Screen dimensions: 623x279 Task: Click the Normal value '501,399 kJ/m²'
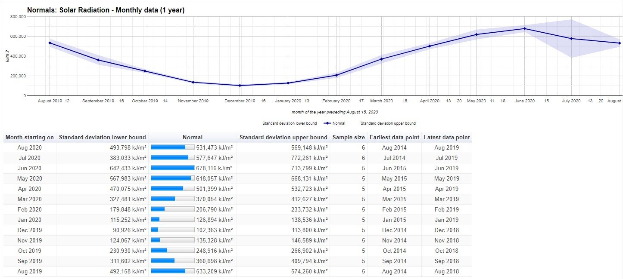coord(215,189)
